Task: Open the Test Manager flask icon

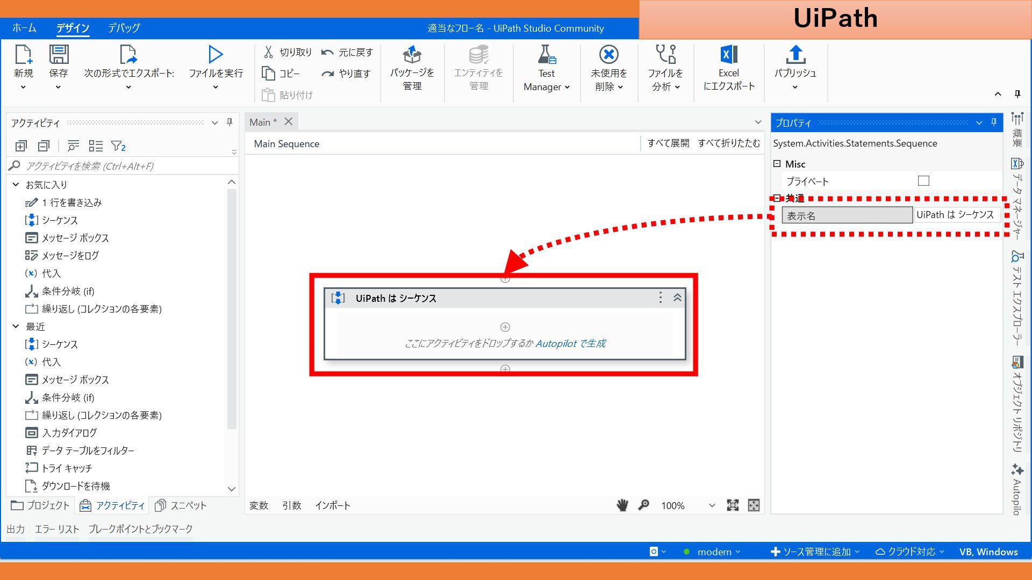Action: (x=546, y=55)
